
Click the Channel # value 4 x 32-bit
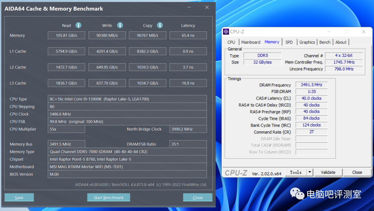coord(344,55)
